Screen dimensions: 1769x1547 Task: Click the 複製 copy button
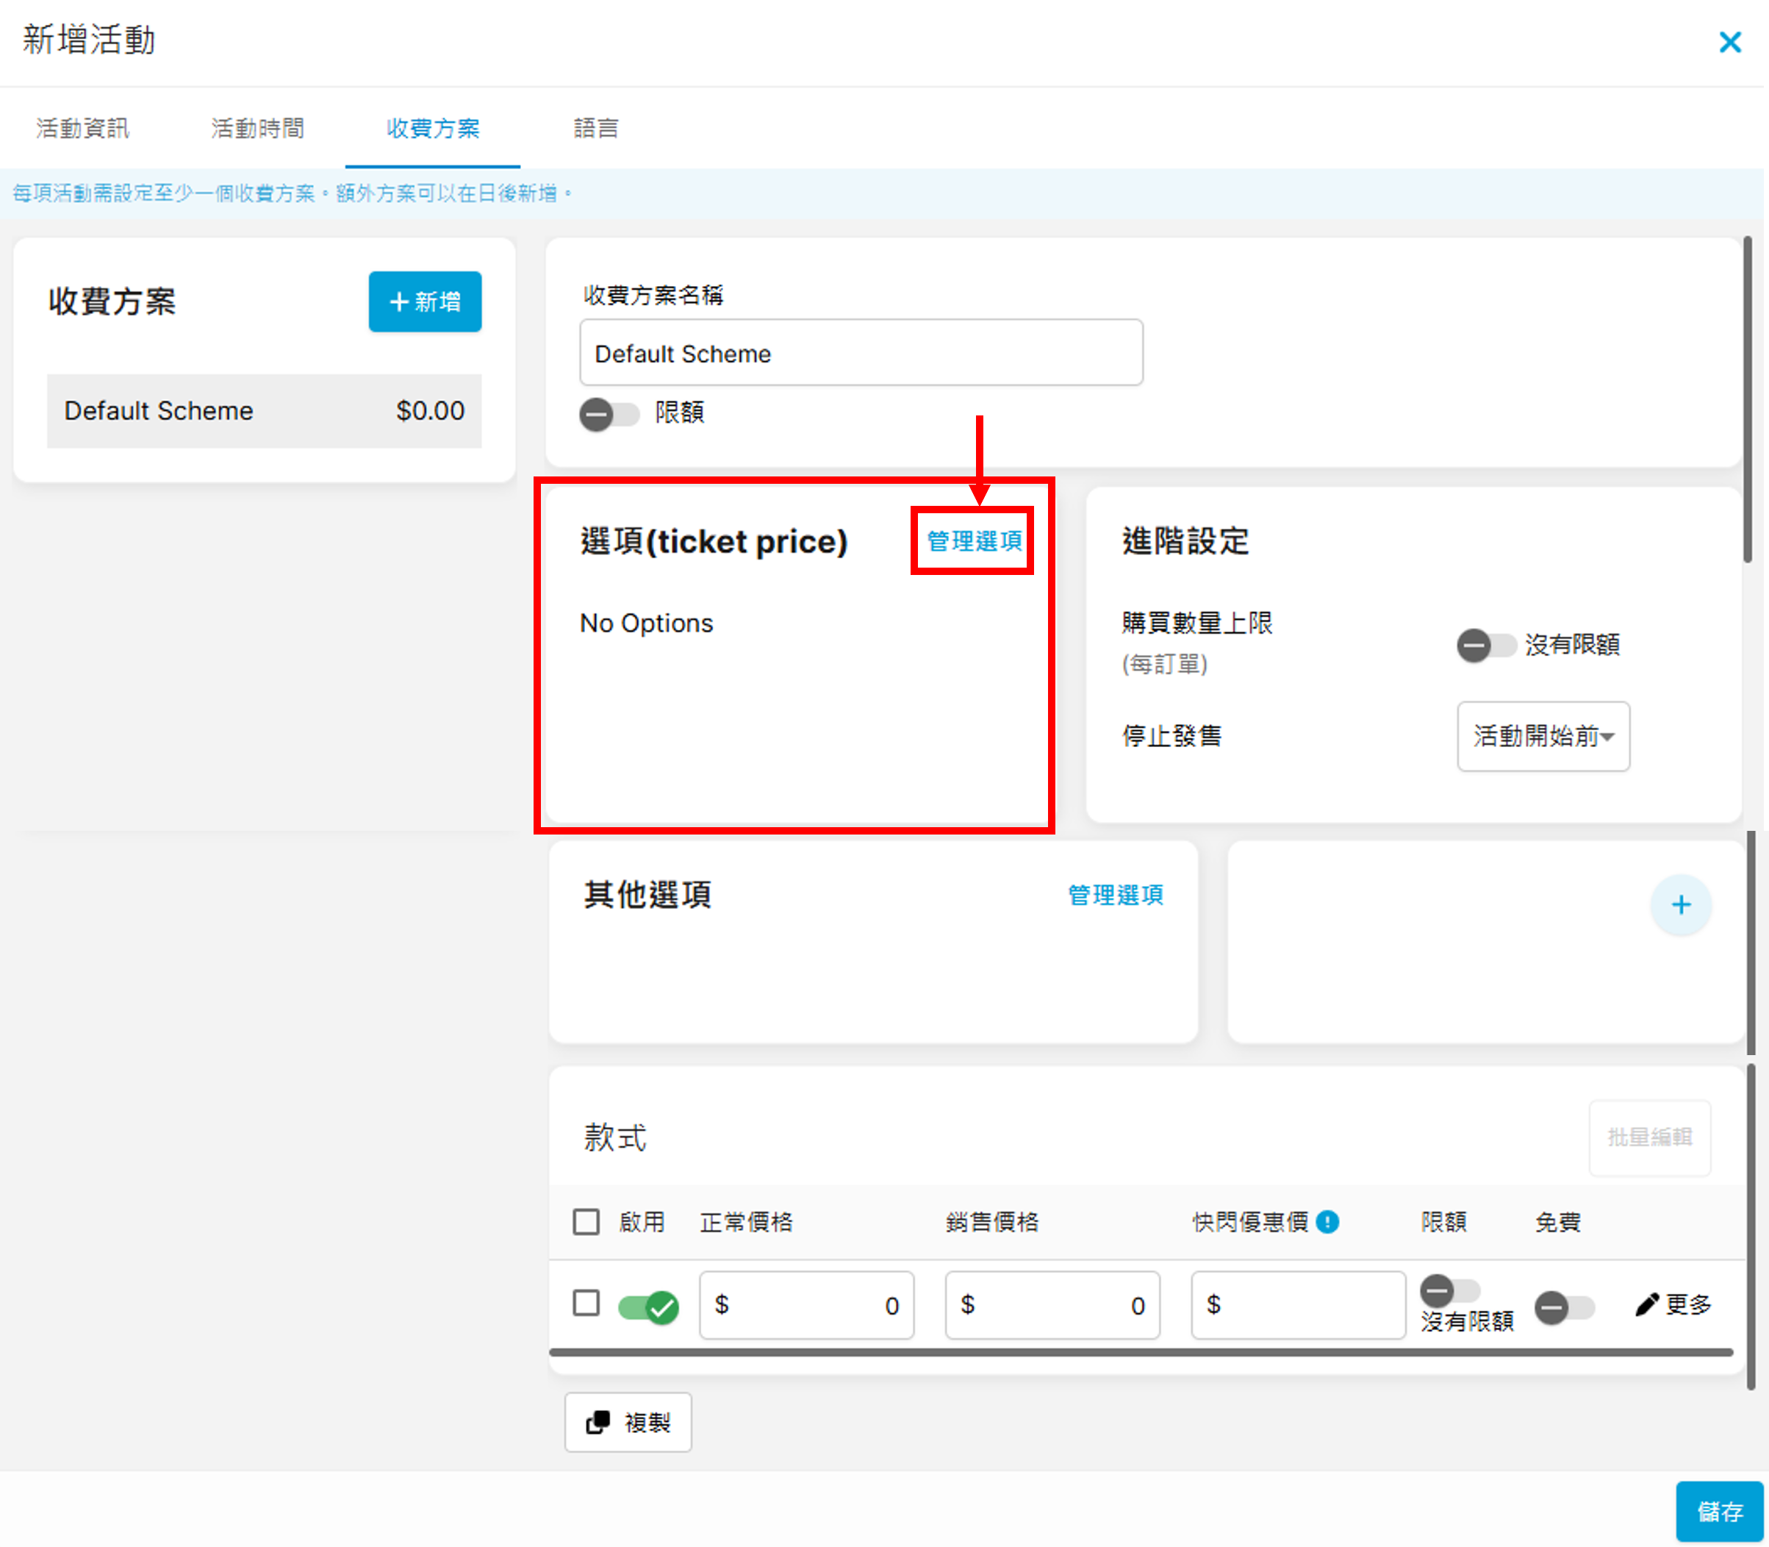click(628, 1422)
